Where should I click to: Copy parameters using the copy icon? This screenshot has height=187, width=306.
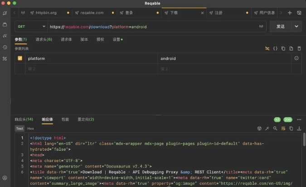[283, 49]
